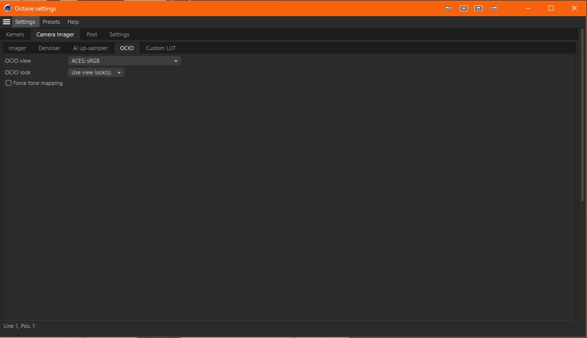
Task: Expand the OCIO view dropdown (ACES: sRGB)
Action: tap(124, 61)
